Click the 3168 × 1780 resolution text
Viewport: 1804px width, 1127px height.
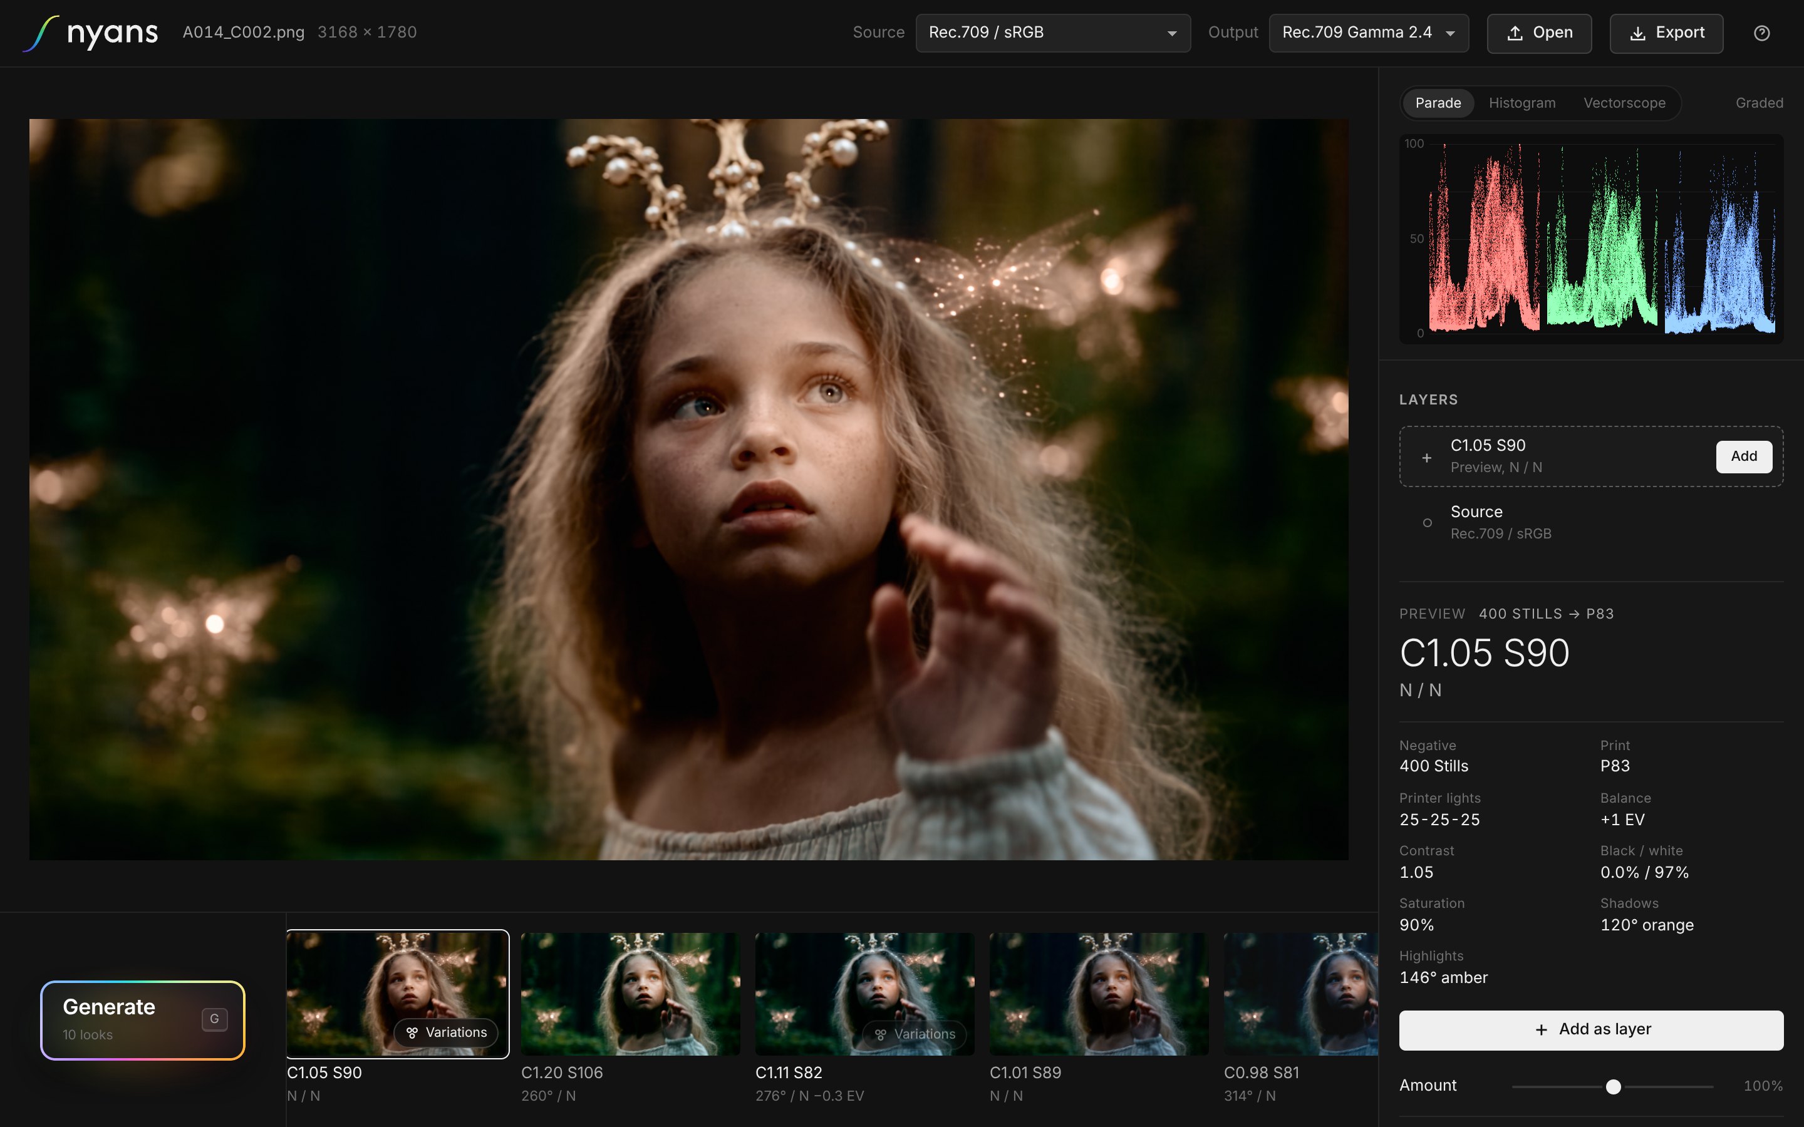pyautogui.click(x=367, y=32)
